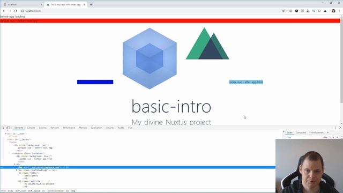Open the Chrome three-dot menu
This screenshot has height=193, width=343.
tap(339, 11)
